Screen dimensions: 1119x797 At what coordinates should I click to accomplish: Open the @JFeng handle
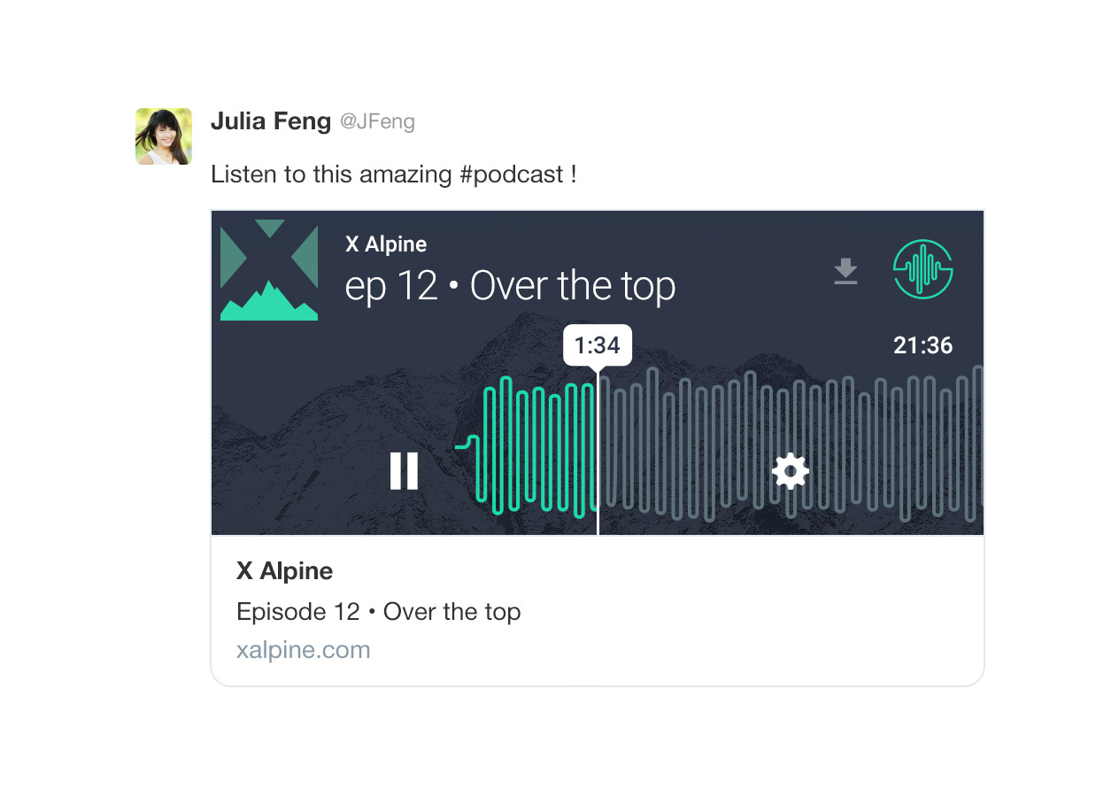point(377,122)
